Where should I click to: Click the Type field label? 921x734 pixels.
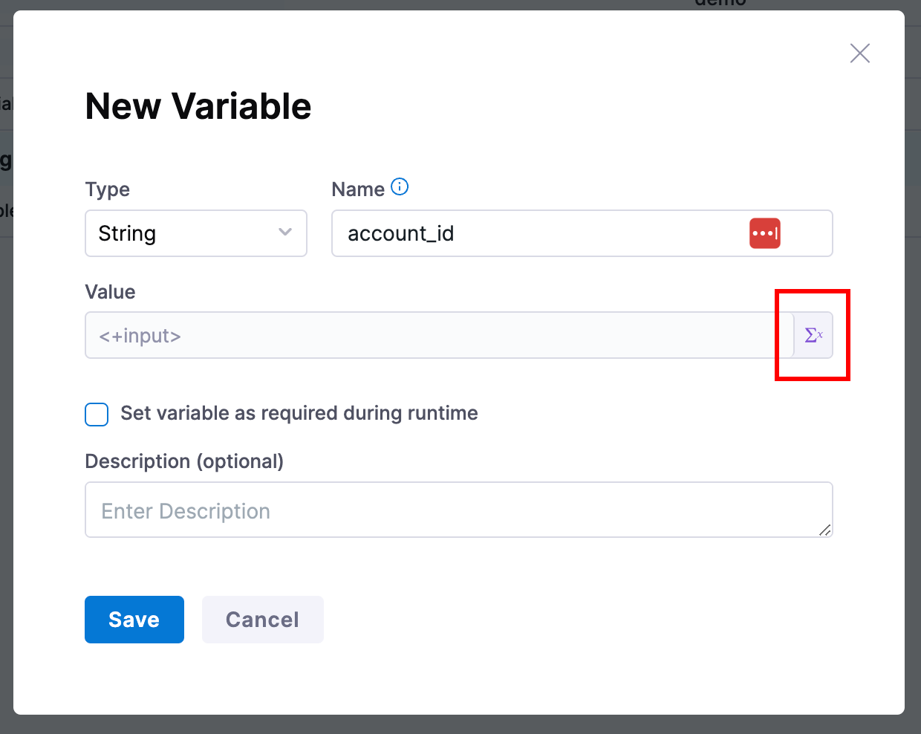tap(108, 189)
